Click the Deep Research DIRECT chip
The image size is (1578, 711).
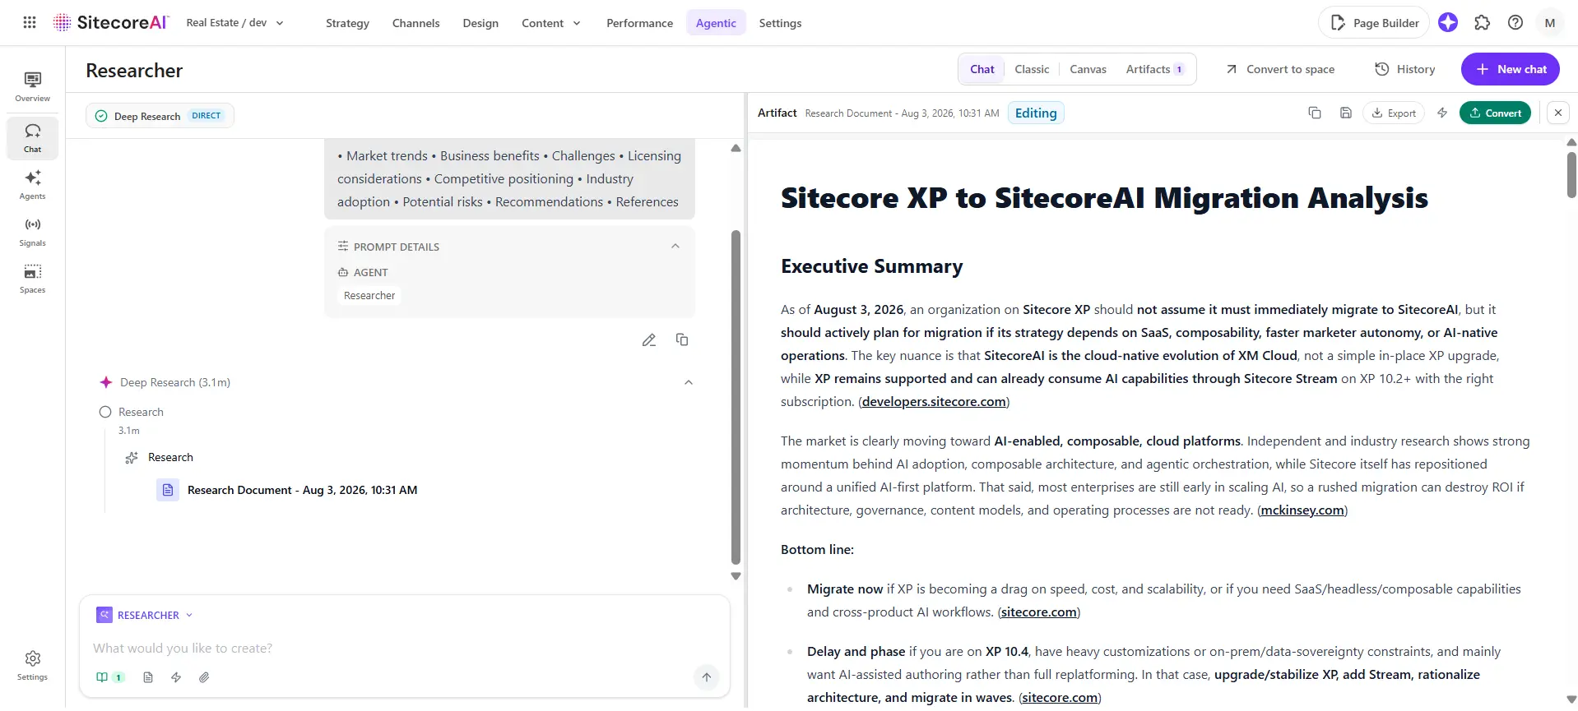click(x=160, y=116)
